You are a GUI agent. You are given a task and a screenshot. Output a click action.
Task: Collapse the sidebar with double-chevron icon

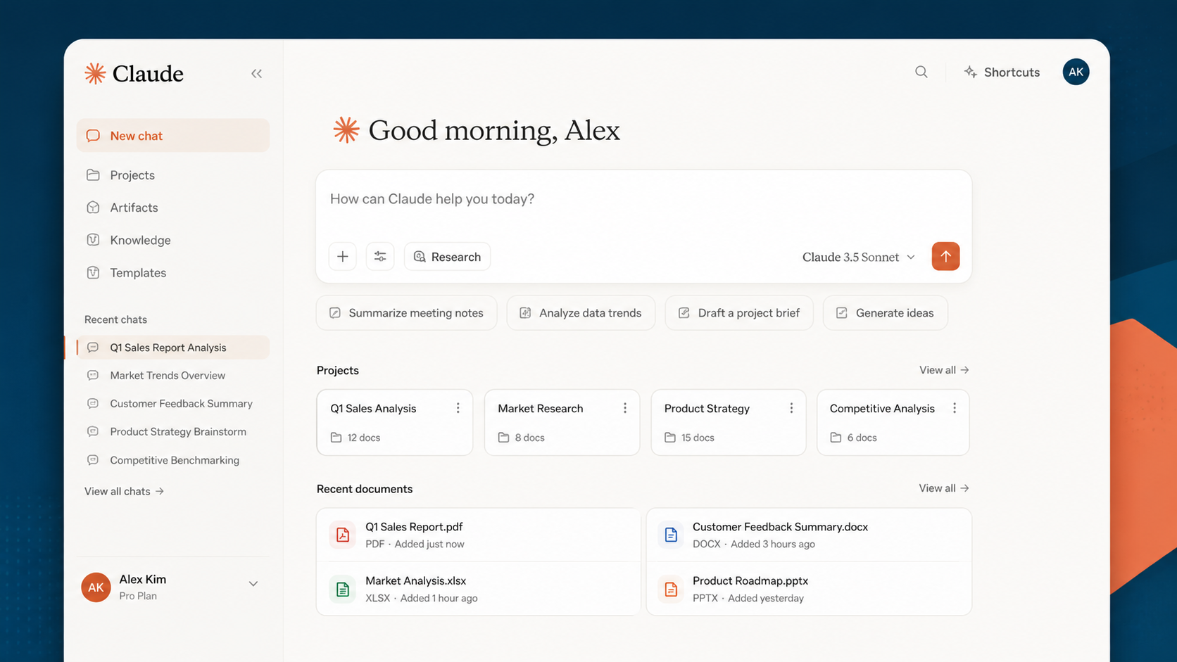point(256,73)
